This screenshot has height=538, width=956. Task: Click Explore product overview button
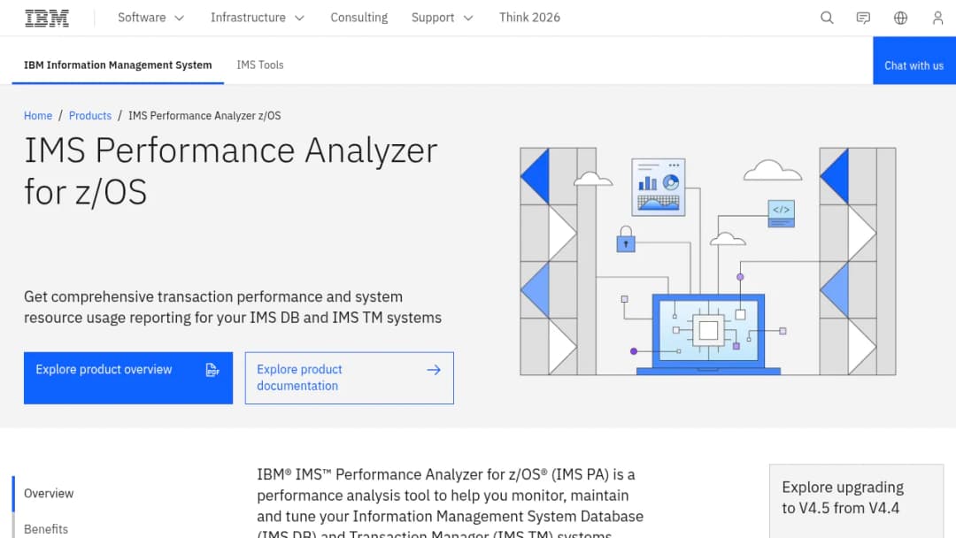pos(128,378)
